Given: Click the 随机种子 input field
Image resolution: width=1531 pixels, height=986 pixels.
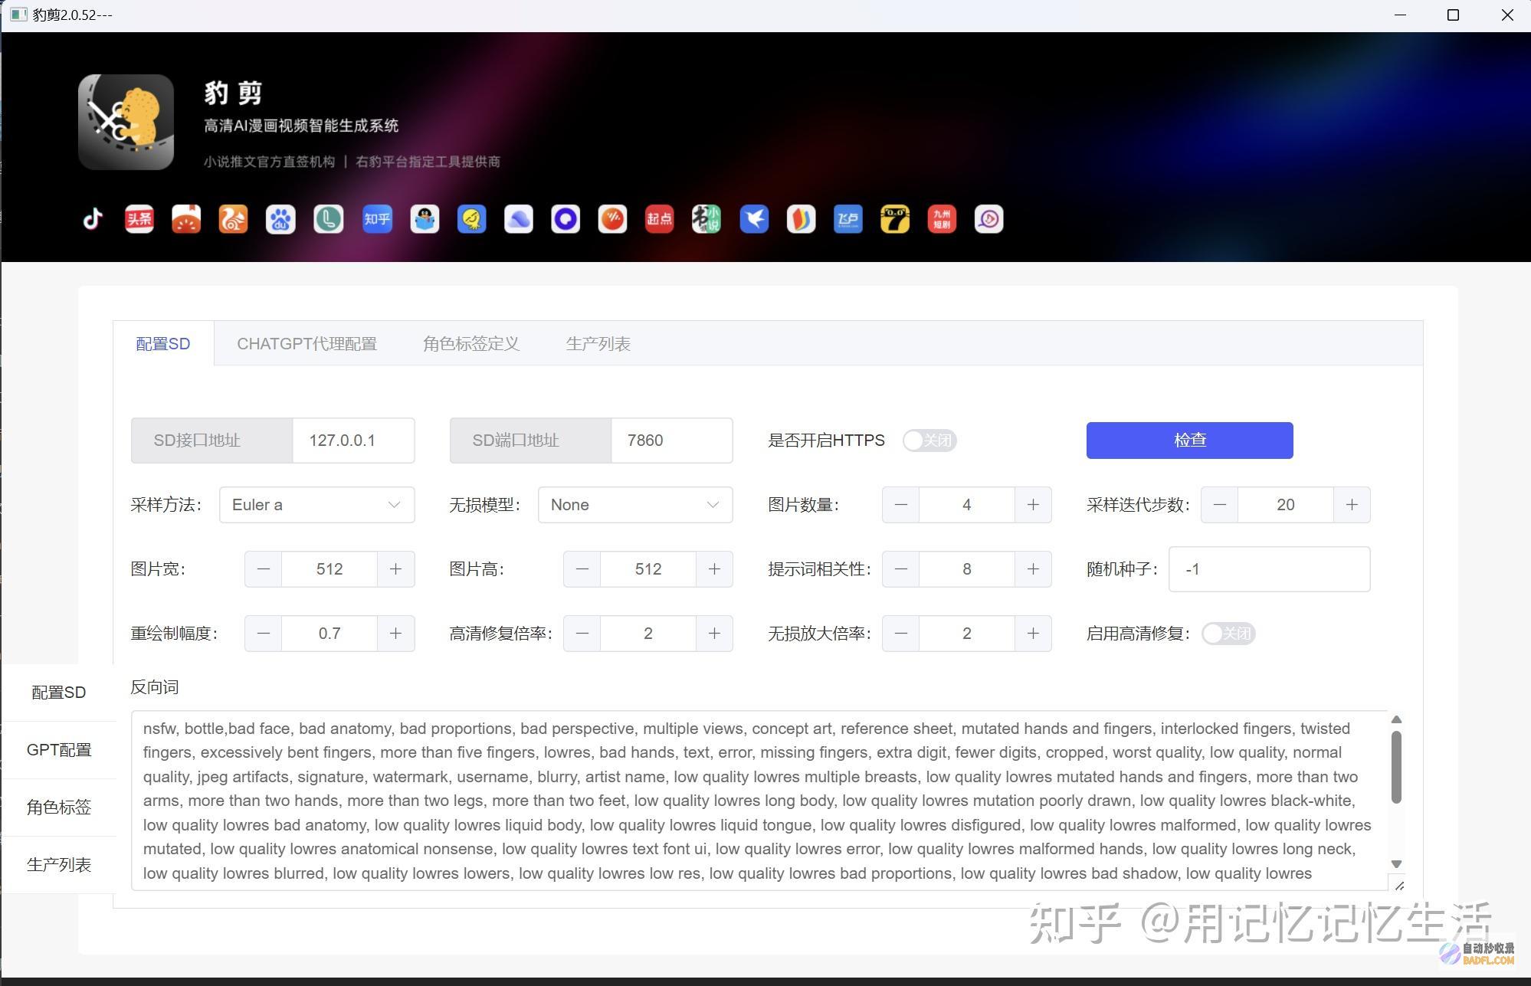Looking at the screenshot, I should coord(1269,569).
